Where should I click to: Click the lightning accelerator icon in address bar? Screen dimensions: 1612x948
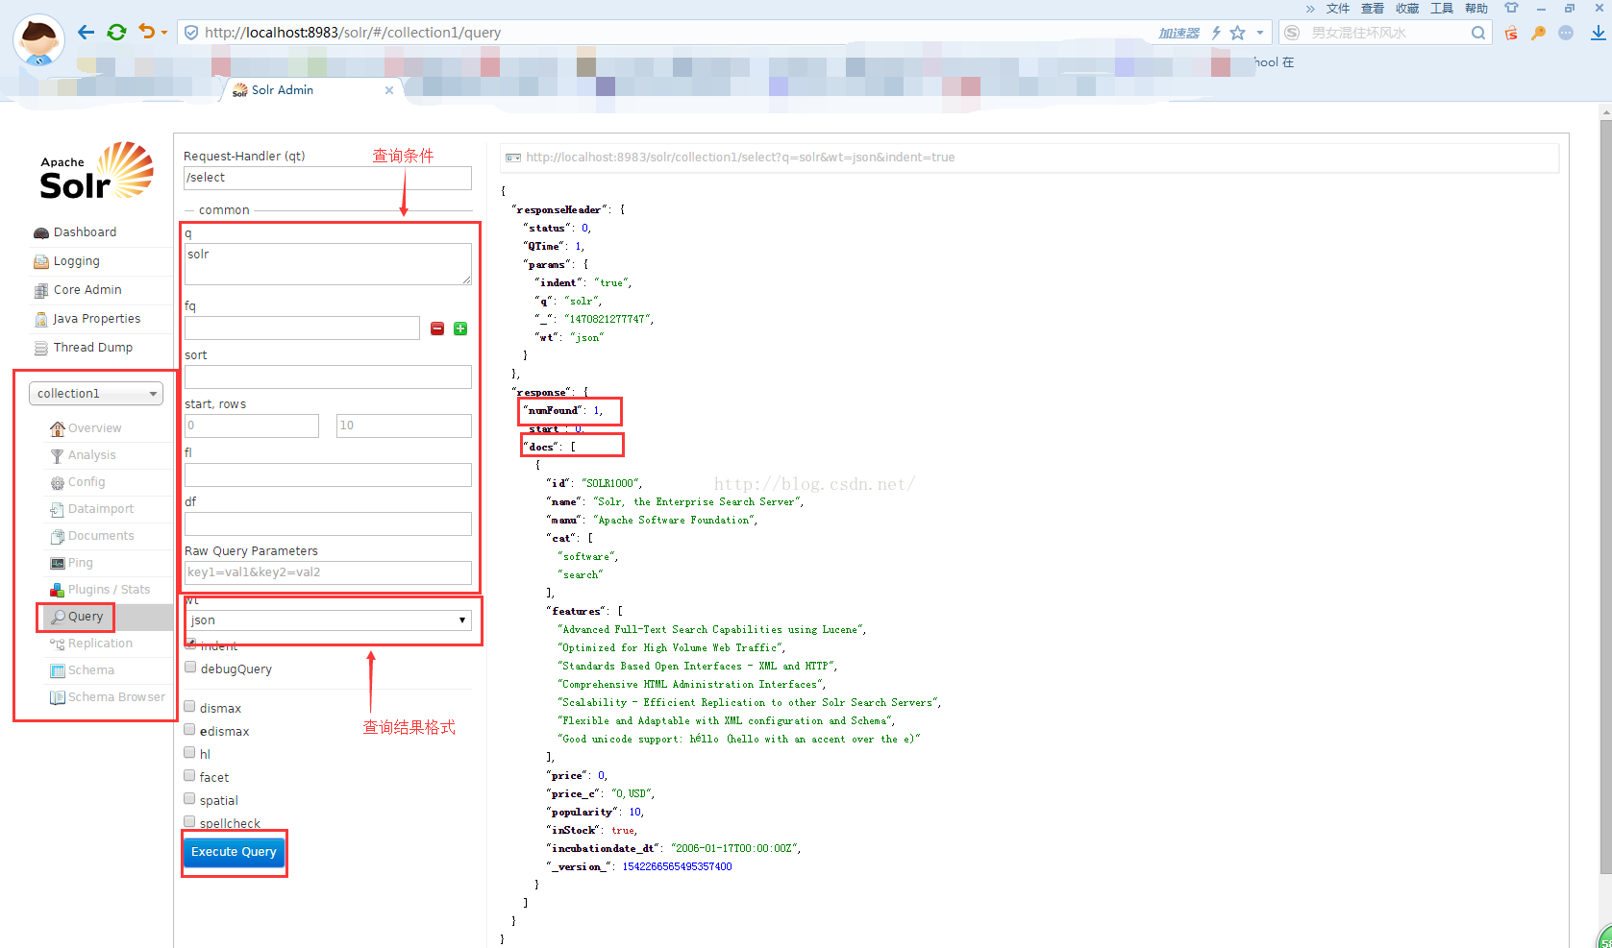1216,33
